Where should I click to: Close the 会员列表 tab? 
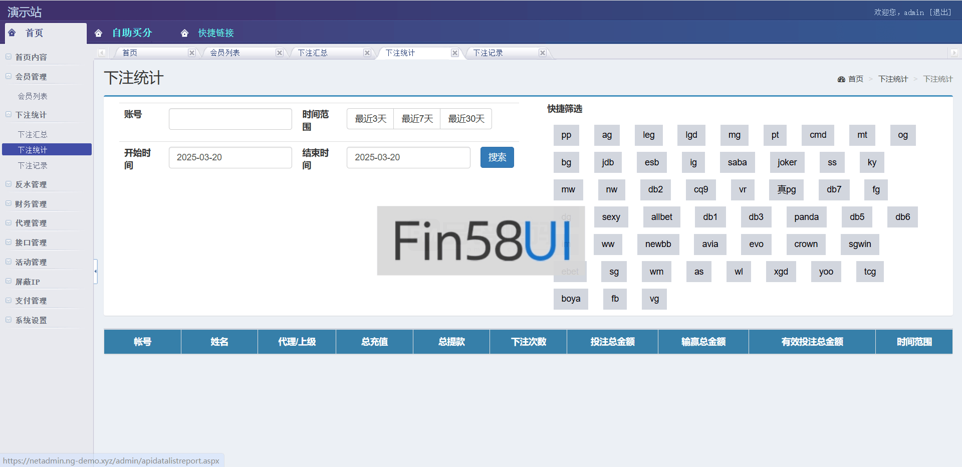(x=280, y=53)
